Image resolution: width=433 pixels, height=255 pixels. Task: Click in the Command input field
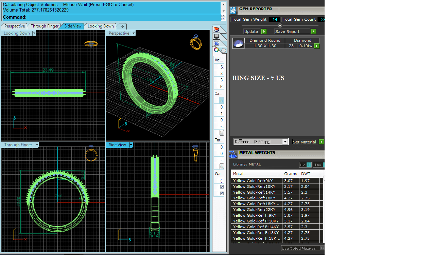[124, 17]
